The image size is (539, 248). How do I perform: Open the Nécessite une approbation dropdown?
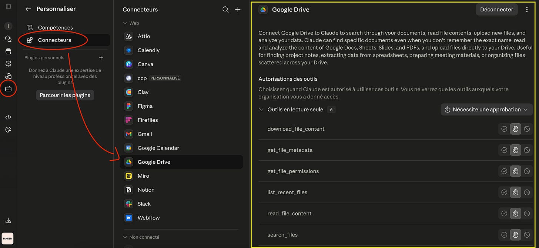click(486, 110)
